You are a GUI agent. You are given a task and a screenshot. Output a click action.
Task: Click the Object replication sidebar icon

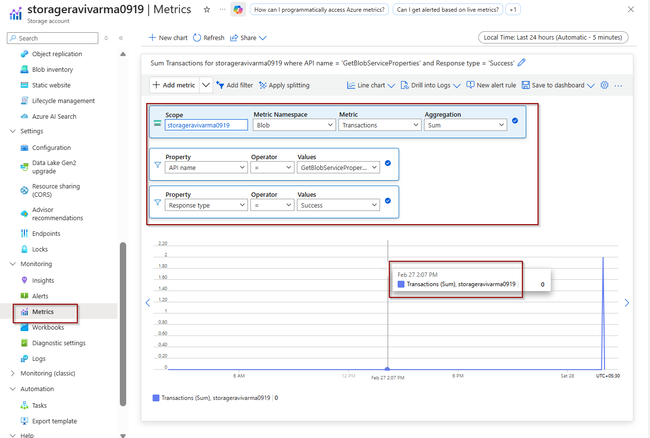point(24,54)
